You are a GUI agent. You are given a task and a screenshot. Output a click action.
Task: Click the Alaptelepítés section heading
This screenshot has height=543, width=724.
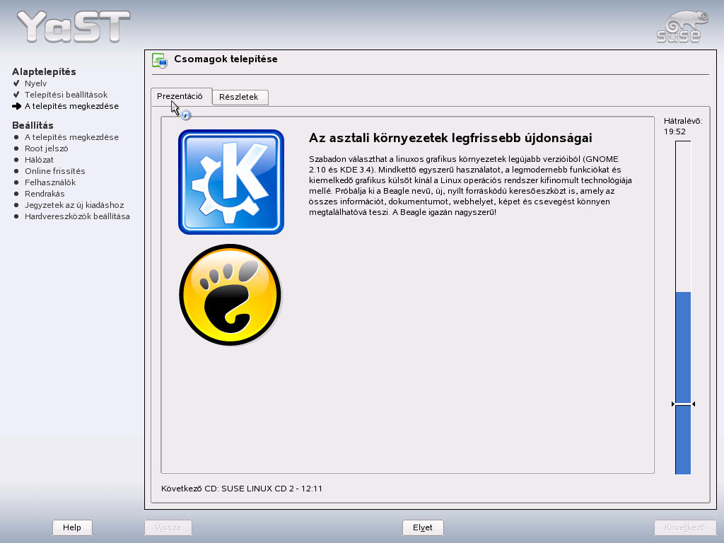[44, 71]
